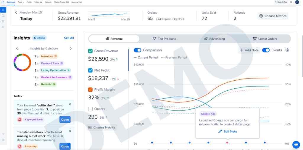Open the Adtomic nav item
The width and height of the screenshot is (303, 150).
pos(48,2)
